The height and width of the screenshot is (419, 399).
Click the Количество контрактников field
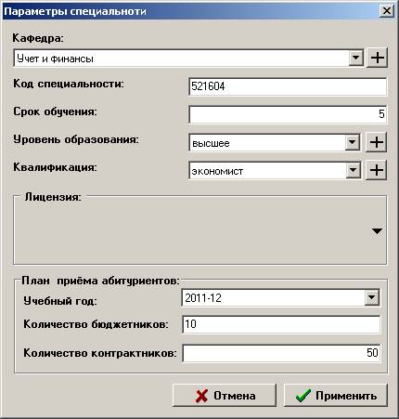pos(281,353)
